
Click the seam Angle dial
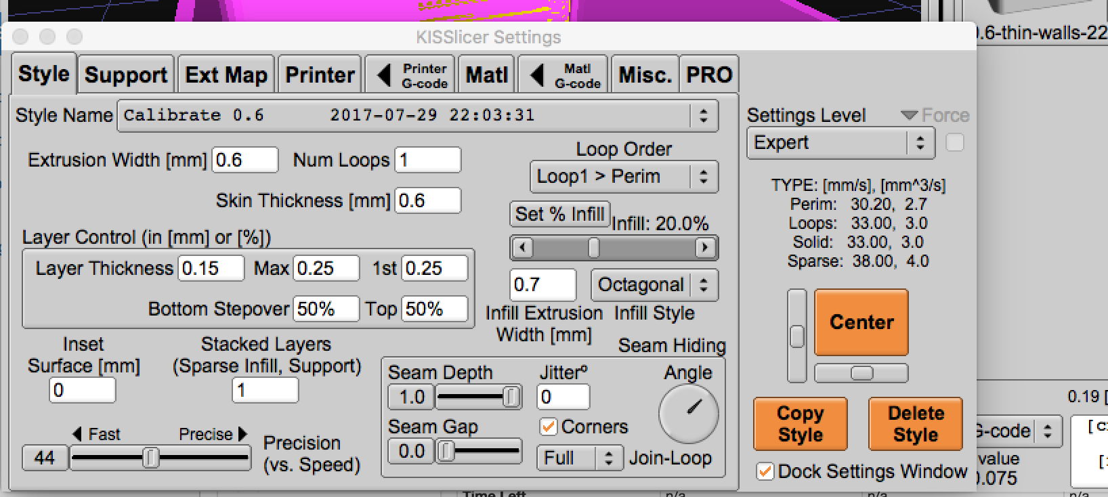pyautogui.click(x=689, y=414)
